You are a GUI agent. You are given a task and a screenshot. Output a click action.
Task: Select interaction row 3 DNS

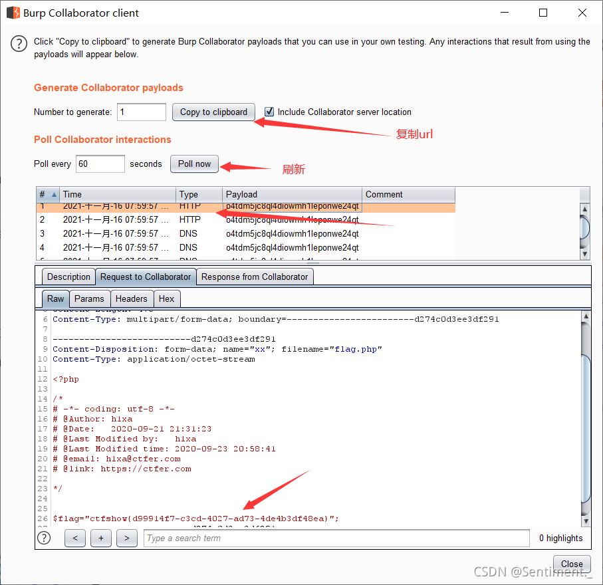click(246, 233)
